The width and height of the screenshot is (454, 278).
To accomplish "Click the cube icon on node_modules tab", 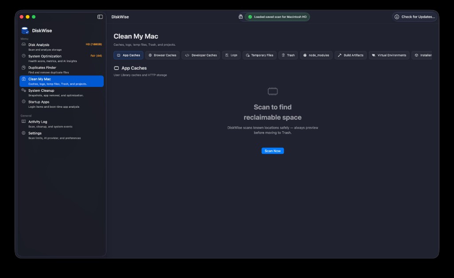I will point(305,55).
